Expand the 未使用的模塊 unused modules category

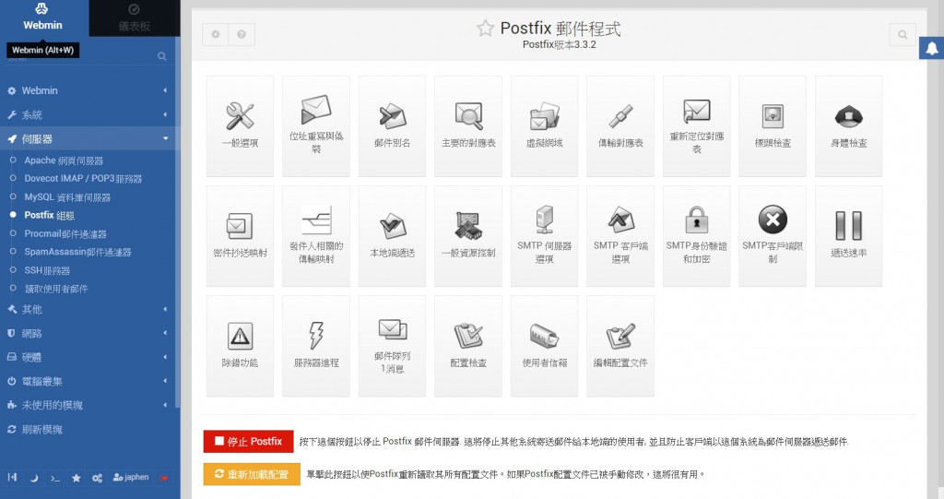pyautogui.click(x=88, y=406)
